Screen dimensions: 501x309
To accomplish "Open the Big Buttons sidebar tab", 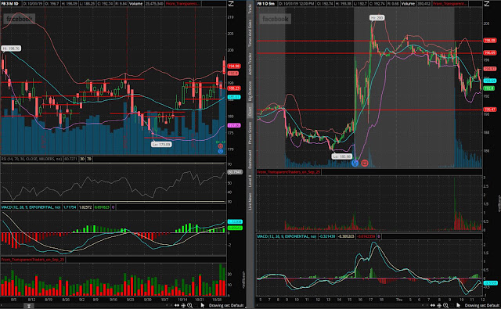I will pyautogui.click(x=250, y=91).
